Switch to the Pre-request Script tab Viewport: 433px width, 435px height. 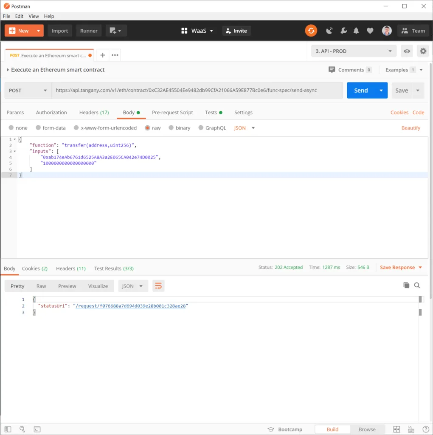click(x=172, y=112)
